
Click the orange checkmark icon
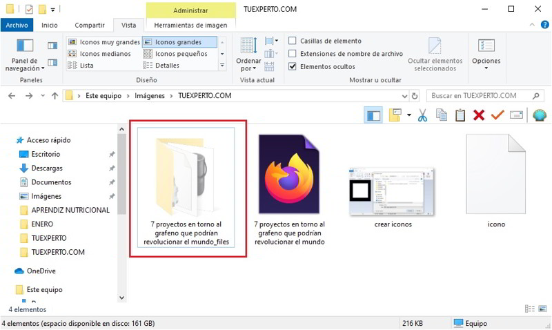(497, 115)
